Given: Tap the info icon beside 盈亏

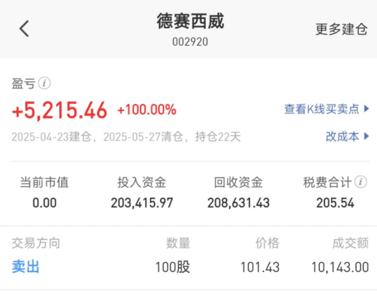Looking at the screenshot, I should [x=45, y=83].
